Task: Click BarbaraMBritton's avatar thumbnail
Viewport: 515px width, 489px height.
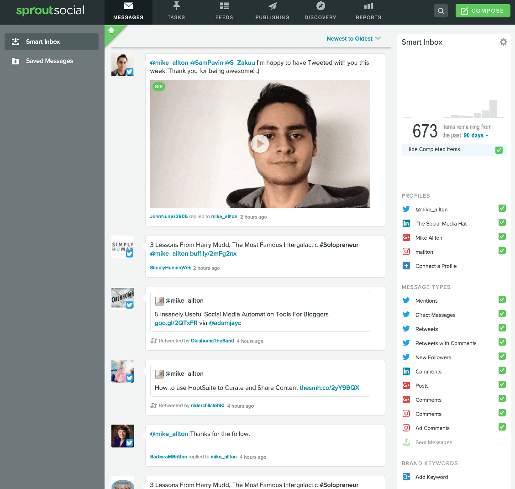Action: tap(123, 436)
